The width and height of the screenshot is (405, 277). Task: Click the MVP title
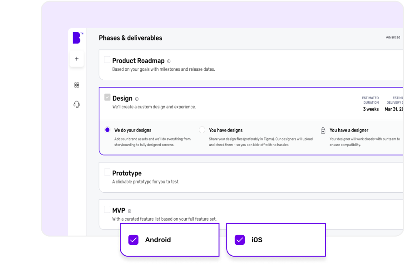click(x=119, y=210)
